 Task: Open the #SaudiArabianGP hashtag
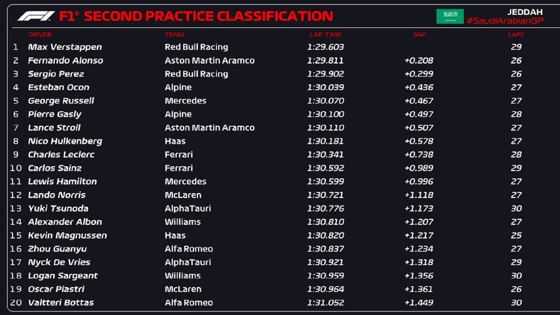(x=505, y=21)
